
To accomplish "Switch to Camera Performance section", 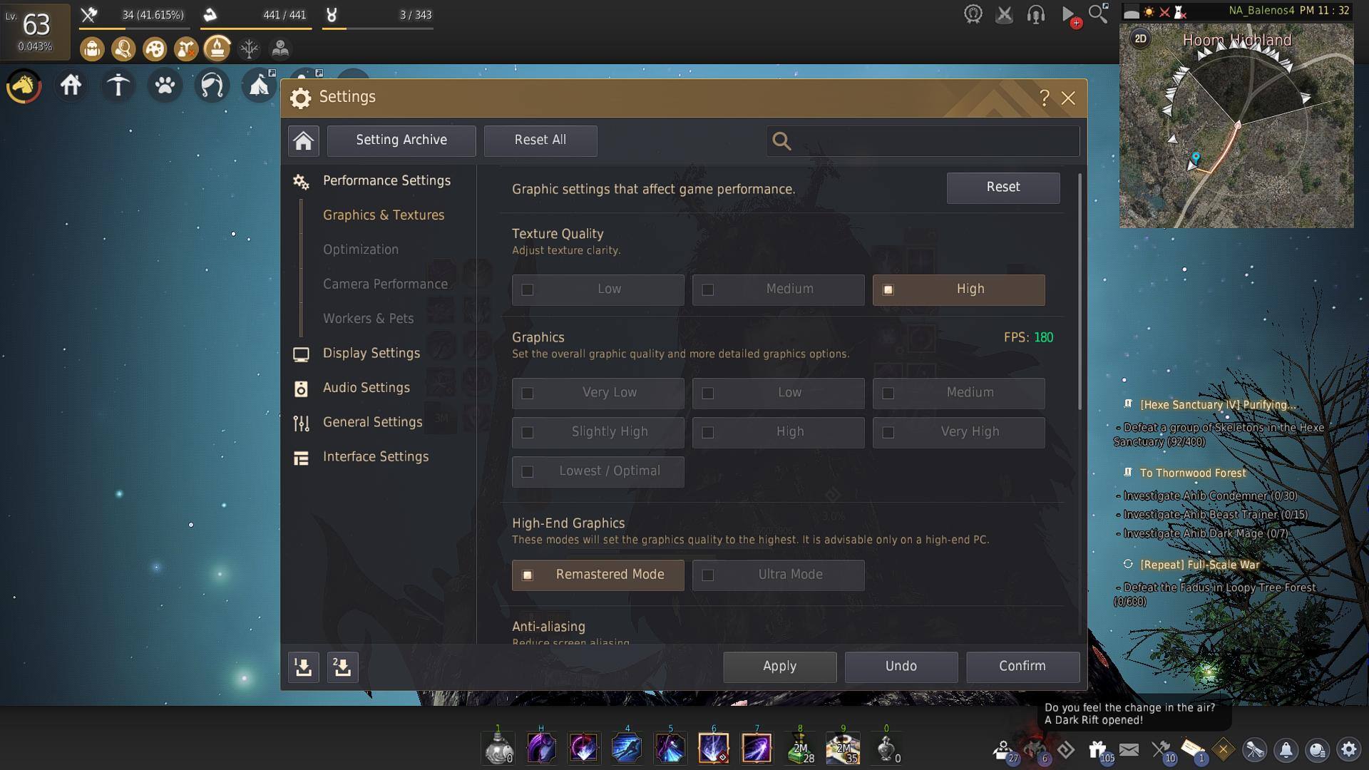I will tap(385, 284).
